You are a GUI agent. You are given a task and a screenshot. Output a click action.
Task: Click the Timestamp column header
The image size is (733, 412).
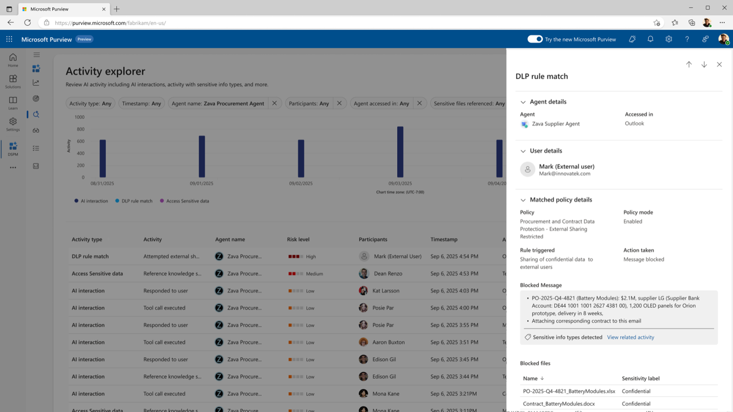click(x=444, y=239)
